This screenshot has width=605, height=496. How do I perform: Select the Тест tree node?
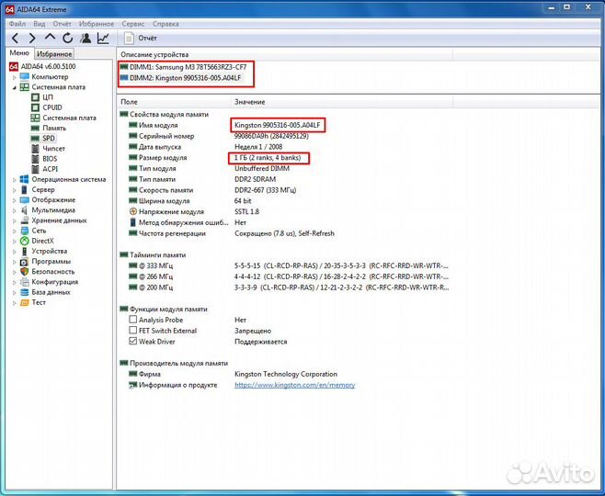[33, 302]
